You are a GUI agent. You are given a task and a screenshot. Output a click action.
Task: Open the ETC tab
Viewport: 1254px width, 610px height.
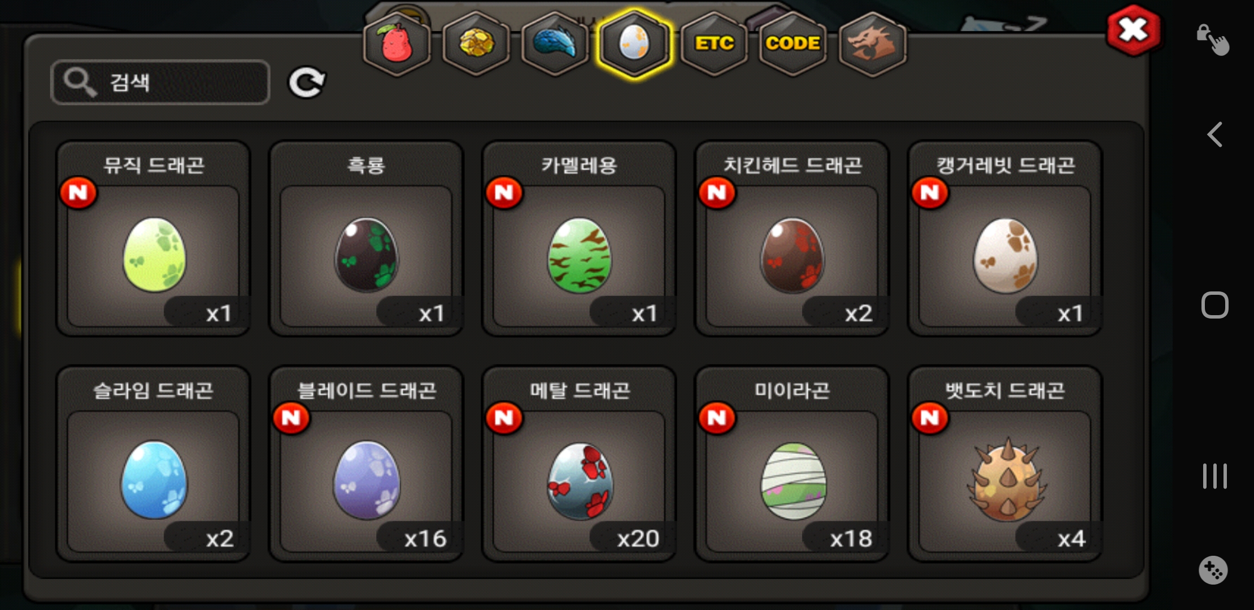click(x=714, y=44)
